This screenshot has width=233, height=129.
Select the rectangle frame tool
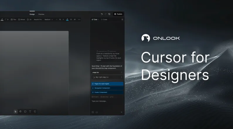pyautogui.click(x=25, y=112)
